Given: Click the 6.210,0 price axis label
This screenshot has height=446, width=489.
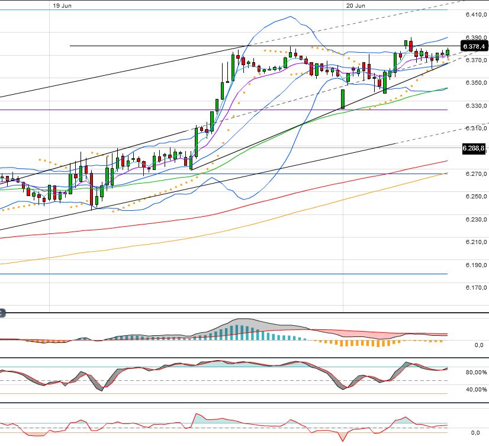Looking at the screenshot, I should click(x=476, y=242).
